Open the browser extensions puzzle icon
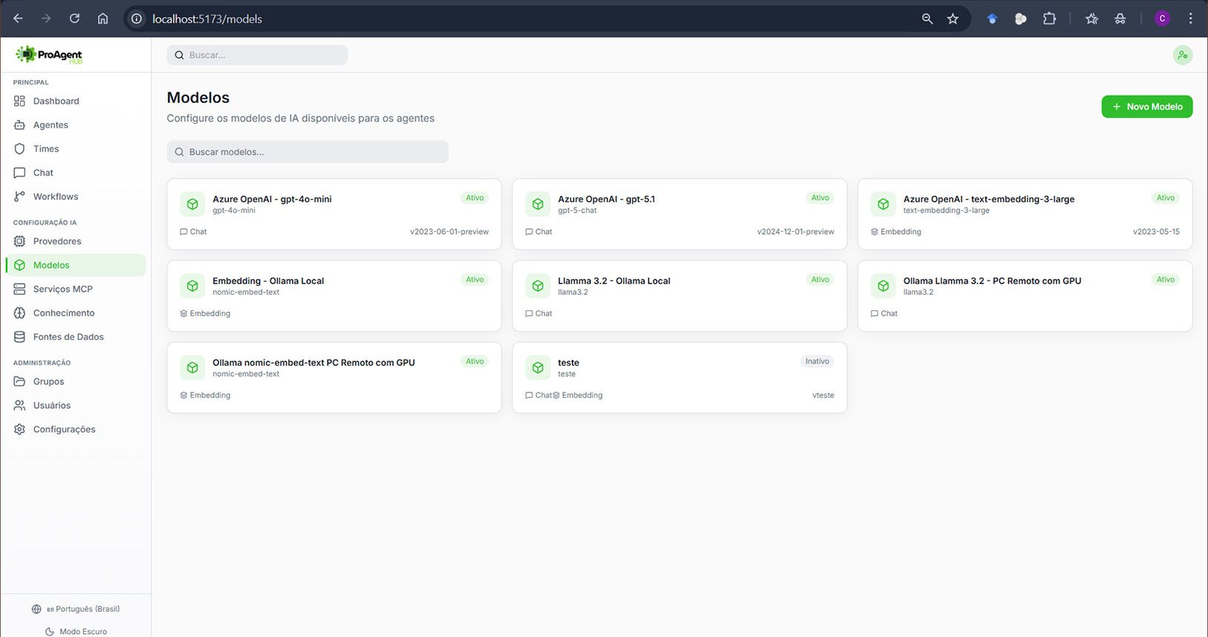1208x637 pixels. [x=1049, y=19]
